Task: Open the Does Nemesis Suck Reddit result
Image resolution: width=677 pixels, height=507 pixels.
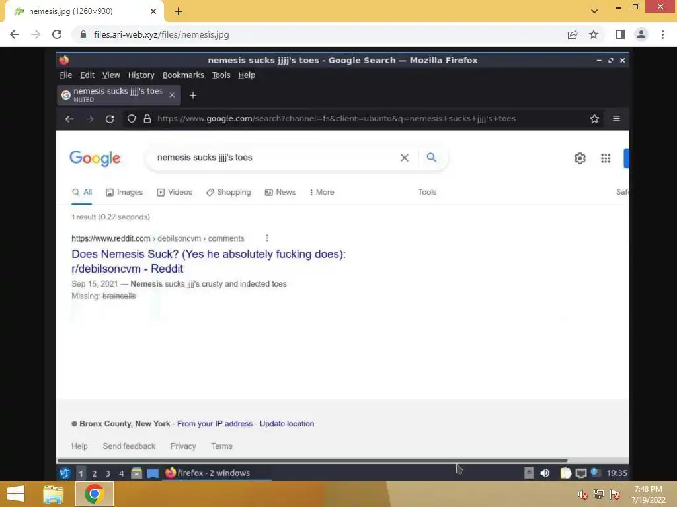Action: click(x=208, y=261)
